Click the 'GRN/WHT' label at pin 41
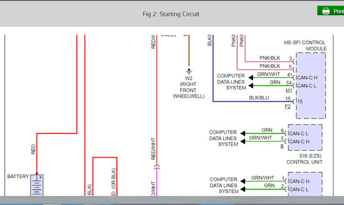 tap(268, 74)
